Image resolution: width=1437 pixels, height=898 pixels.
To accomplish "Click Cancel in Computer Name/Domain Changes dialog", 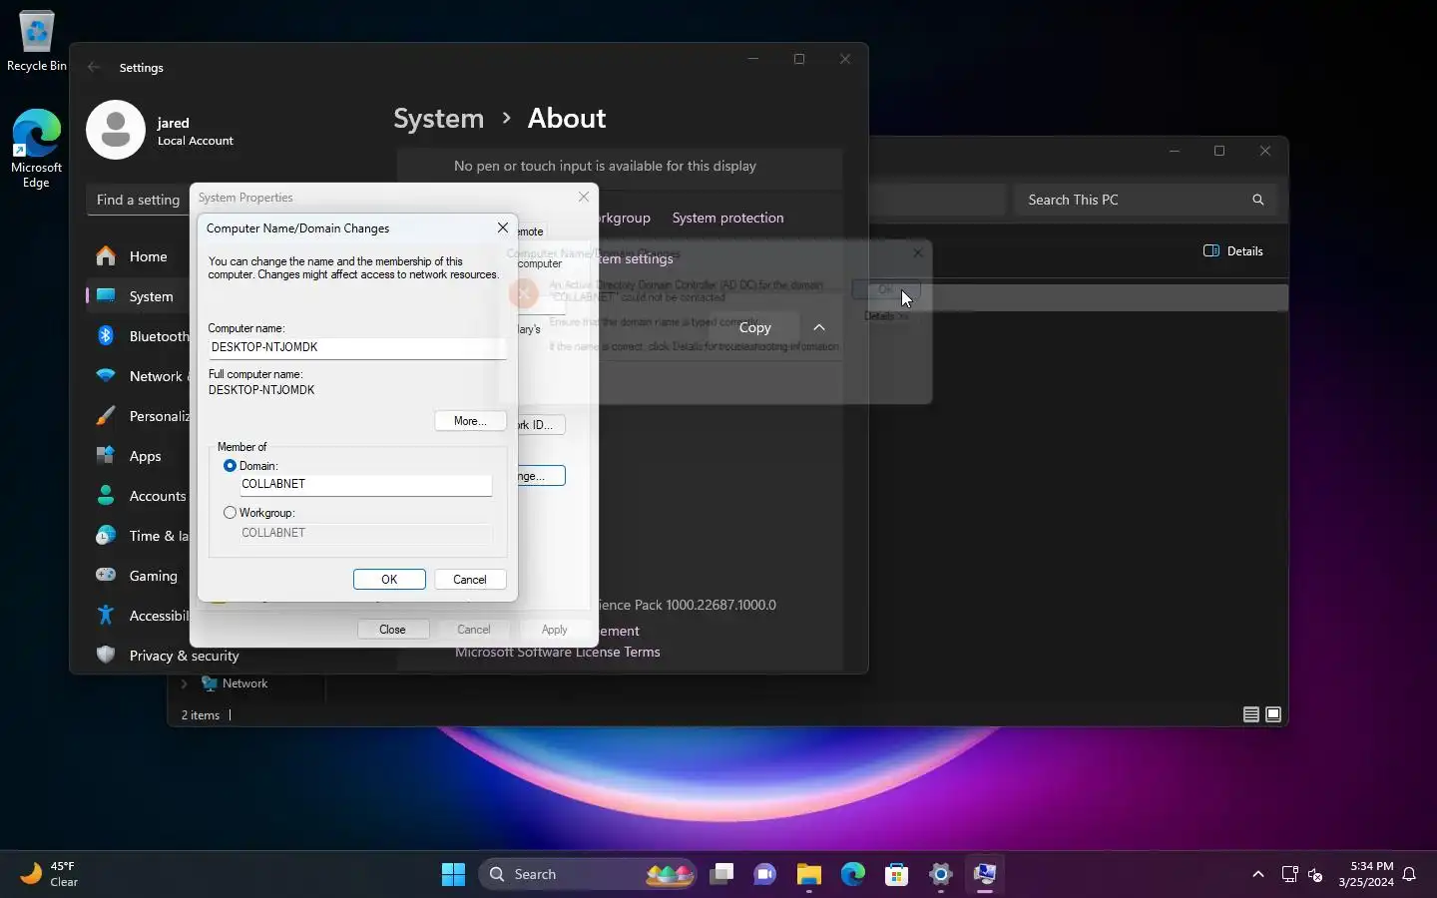I will 470,580.
